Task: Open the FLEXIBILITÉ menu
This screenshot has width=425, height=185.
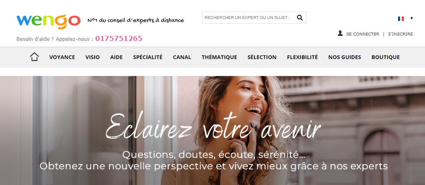Action: (x=302, y=57)
